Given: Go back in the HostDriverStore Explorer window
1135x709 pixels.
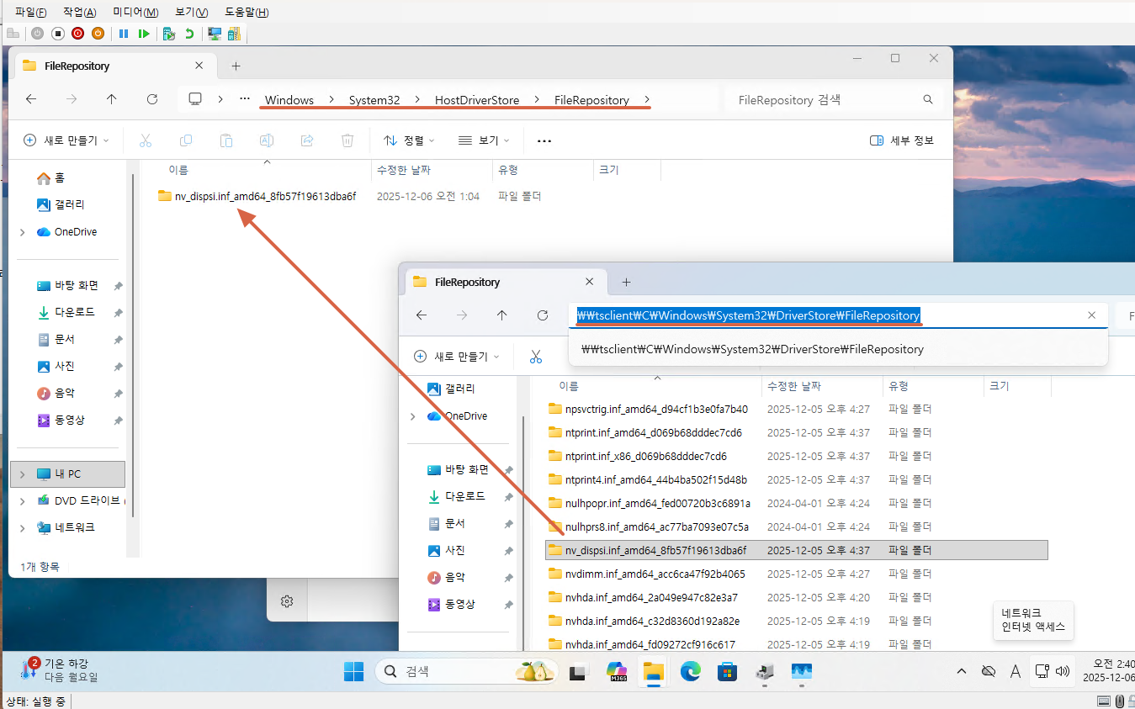Looking at the screenshot, I should click(31, 99).
